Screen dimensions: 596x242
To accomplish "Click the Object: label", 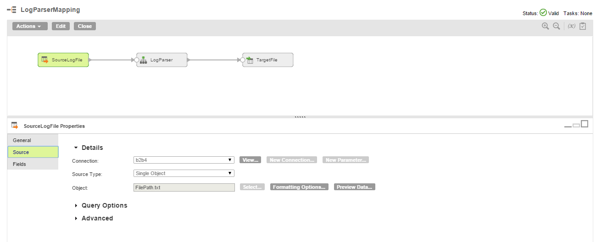I will 80,188.
